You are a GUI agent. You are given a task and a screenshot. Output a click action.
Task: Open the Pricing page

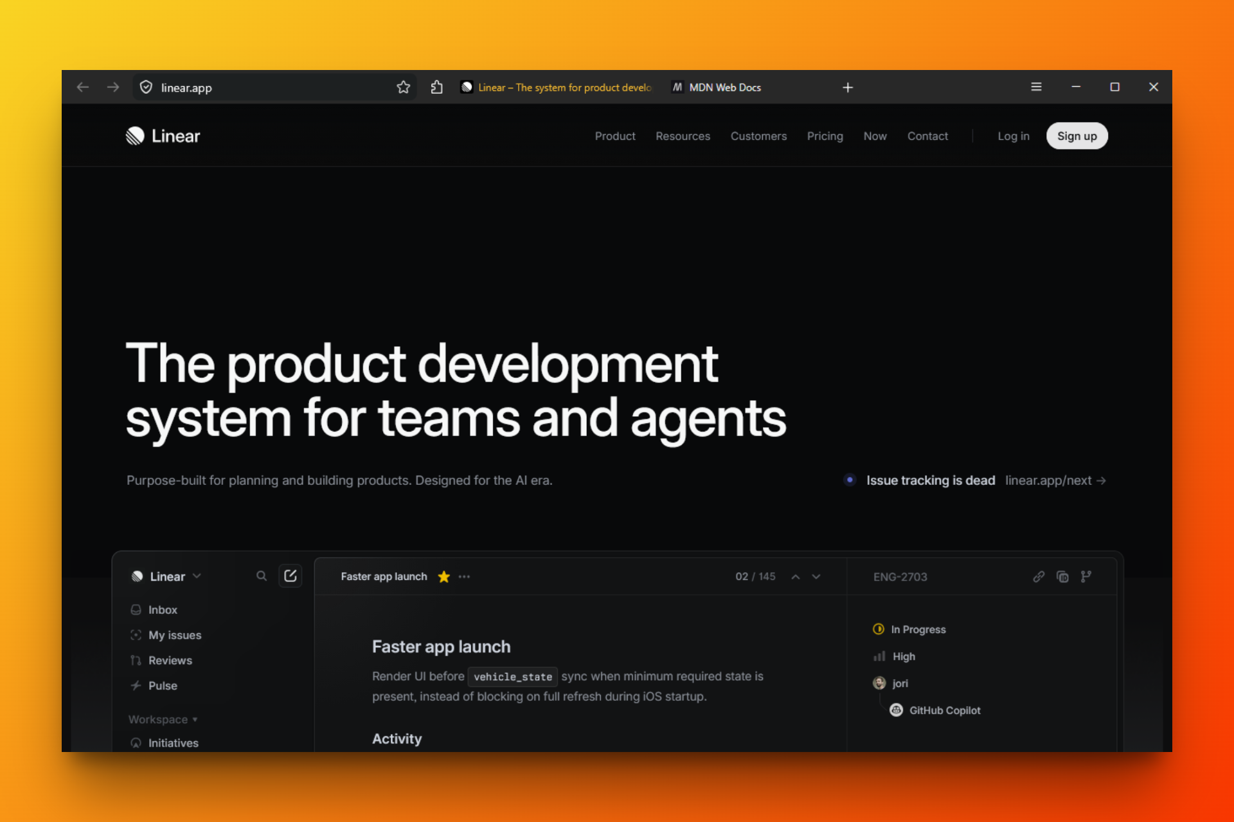(825, 136)
